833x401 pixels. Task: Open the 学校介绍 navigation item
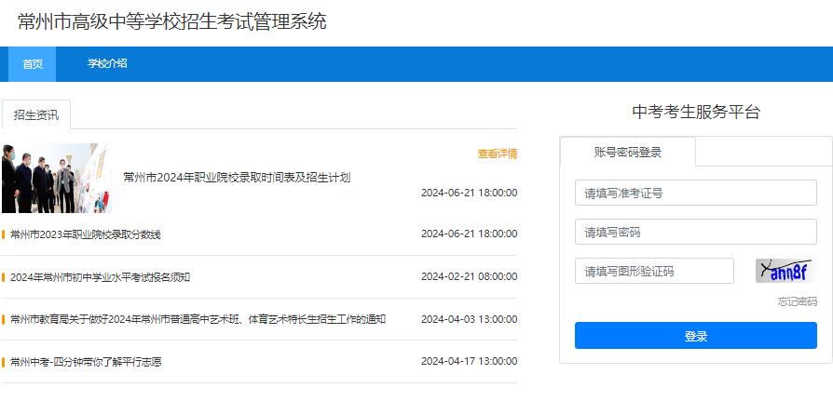pos(107,64)
